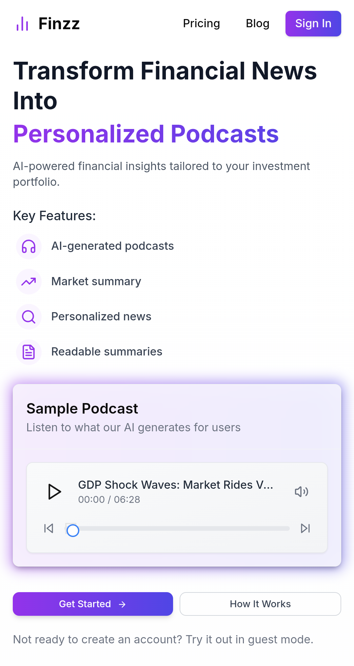Screen dimensions: 354x666
Task: Play the GDP Shock Waves podcast
Action: point(54,491)
